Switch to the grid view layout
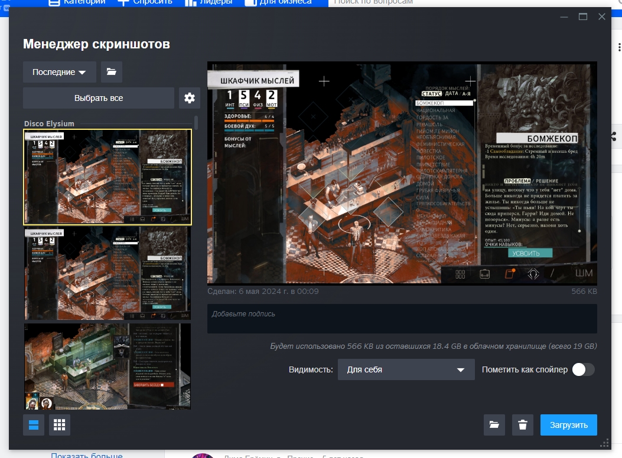Image resolution: width=622 pixels, height=458 pixels. tap(60, 425)
